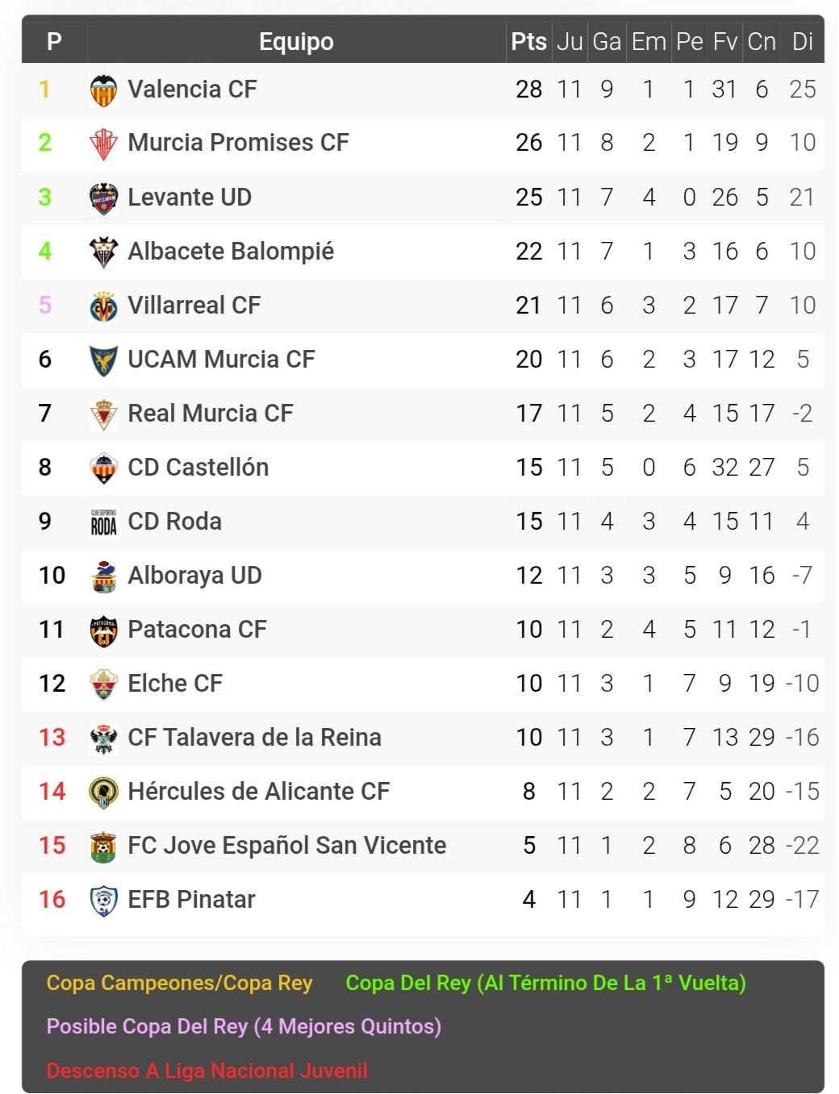Click the Elche CF crest icon
839x1094 pixels.
tap(103, 684)
